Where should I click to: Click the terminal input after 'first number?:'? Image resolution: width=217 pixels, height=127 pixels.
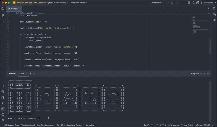coord(39,118)
